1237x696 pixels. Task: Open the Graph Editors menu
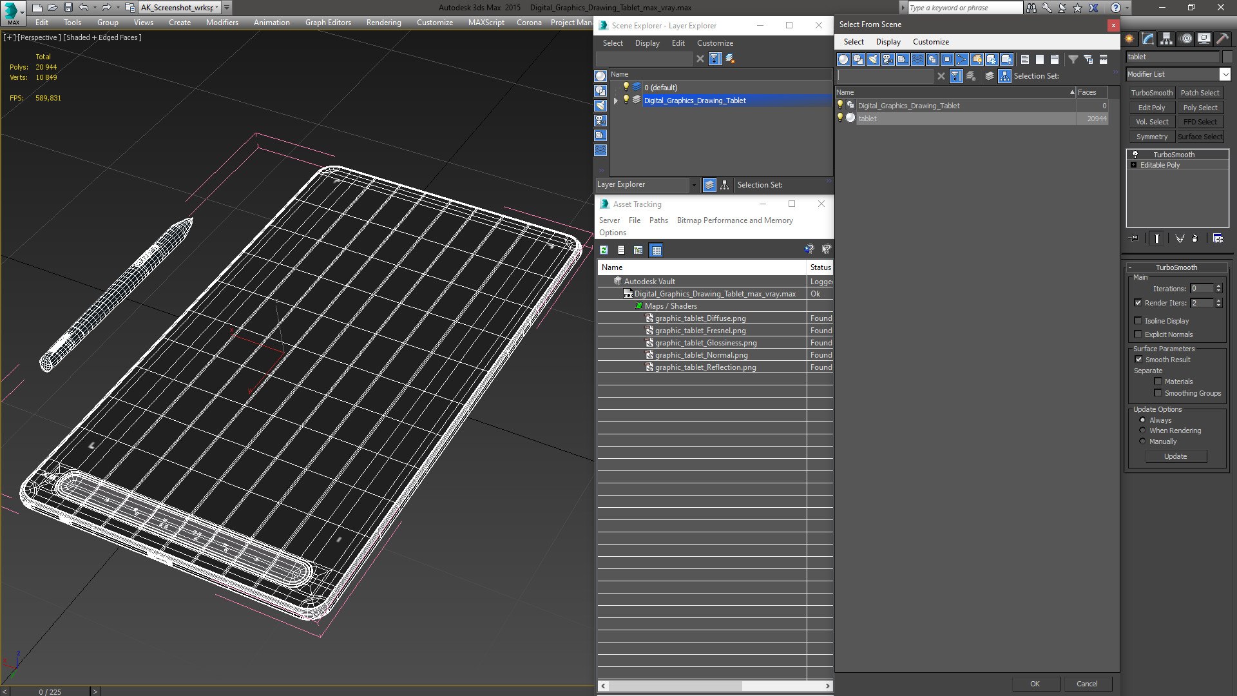[x=327, y=22]
